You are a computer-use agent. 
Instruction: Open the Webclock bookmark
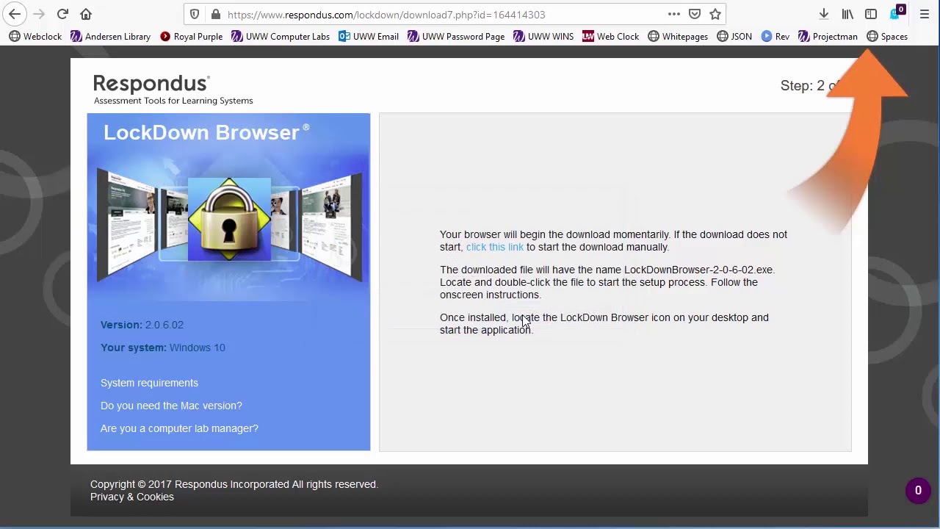[x=35, y=37]
